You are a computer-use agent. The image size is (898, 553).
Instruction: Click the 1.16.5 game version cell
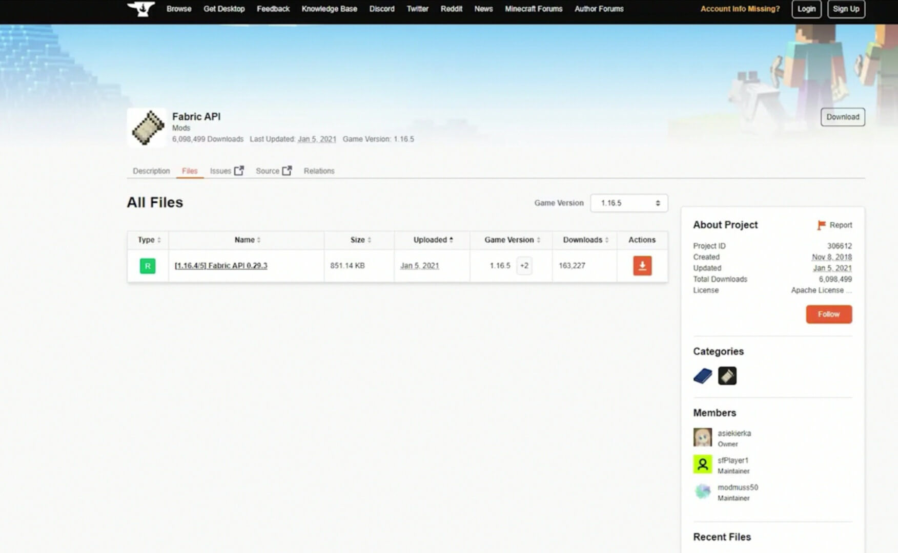pyautogui.click(x=500, y=266)
